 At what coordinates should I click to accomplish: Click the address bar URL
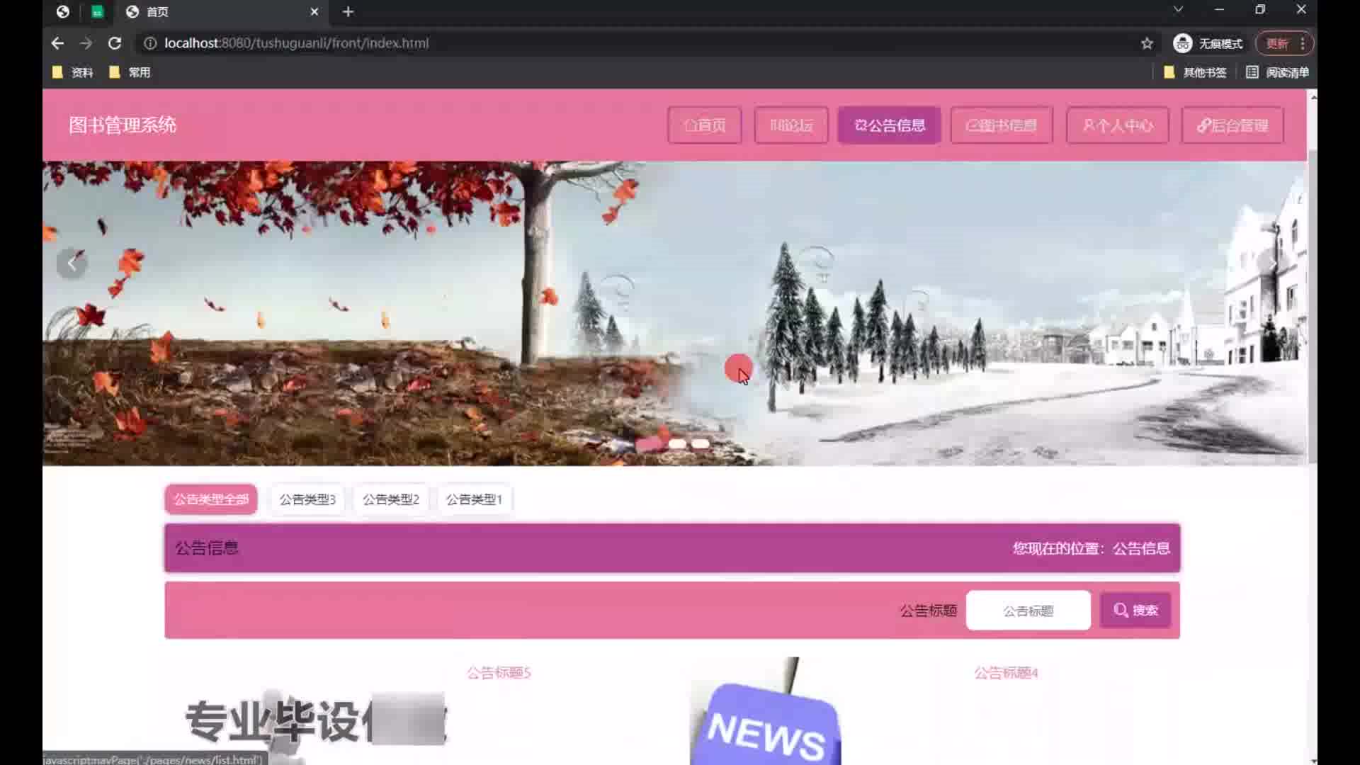(x=296, y=43)
